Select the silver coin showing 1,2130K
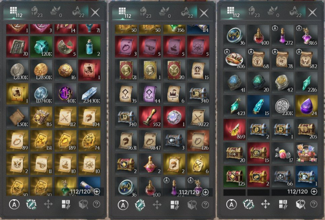This screenshot has width=325, height=220. pyautogui.click(x=17, y=70)
